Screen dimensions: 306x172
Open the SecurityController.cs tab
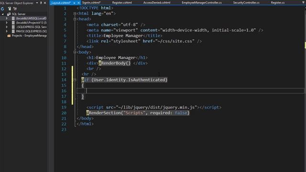pyautogui.click(x=246, y=3)
